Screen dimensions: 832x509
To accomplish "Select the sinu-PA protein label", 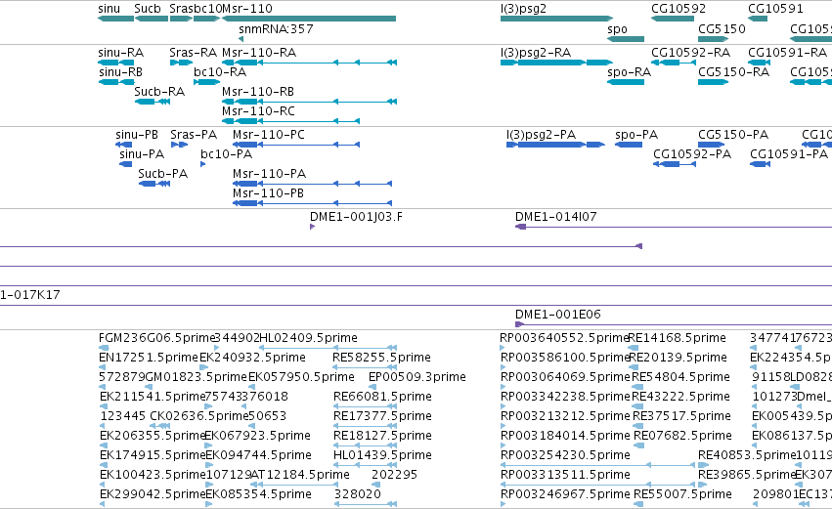I will tap(142, 154).
